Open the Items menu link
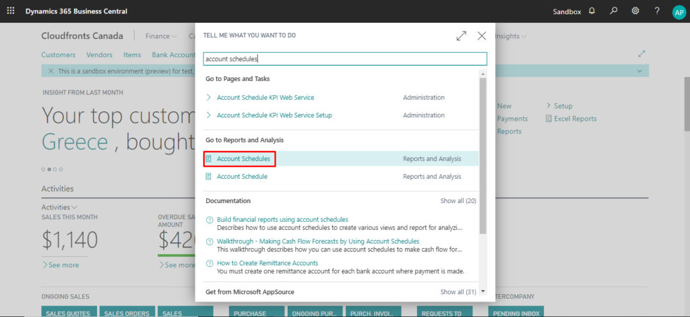The height and width of the screenshot is (317, 690). [x=132, y=55]
